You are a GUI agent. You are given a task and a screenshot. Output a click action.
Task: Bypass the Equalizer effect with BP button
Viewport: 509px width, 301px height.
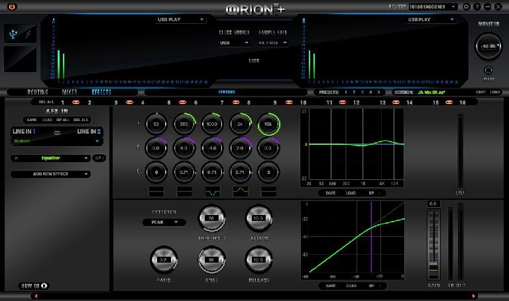point(99,158)
